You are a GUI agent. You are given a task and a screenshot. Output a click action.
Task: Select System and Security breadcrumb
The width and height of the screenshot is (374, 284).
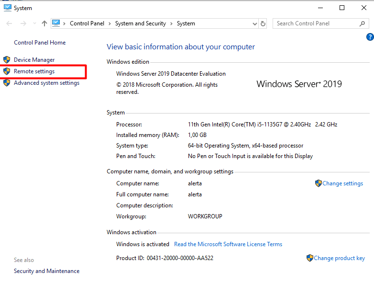(141, 23)
